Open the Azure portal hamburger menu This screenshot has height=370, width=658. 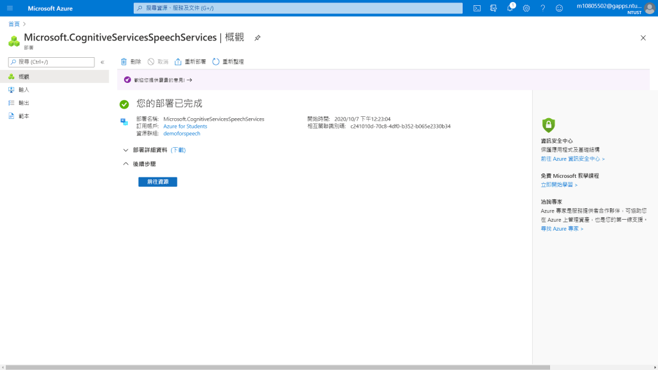pos(10,8)
